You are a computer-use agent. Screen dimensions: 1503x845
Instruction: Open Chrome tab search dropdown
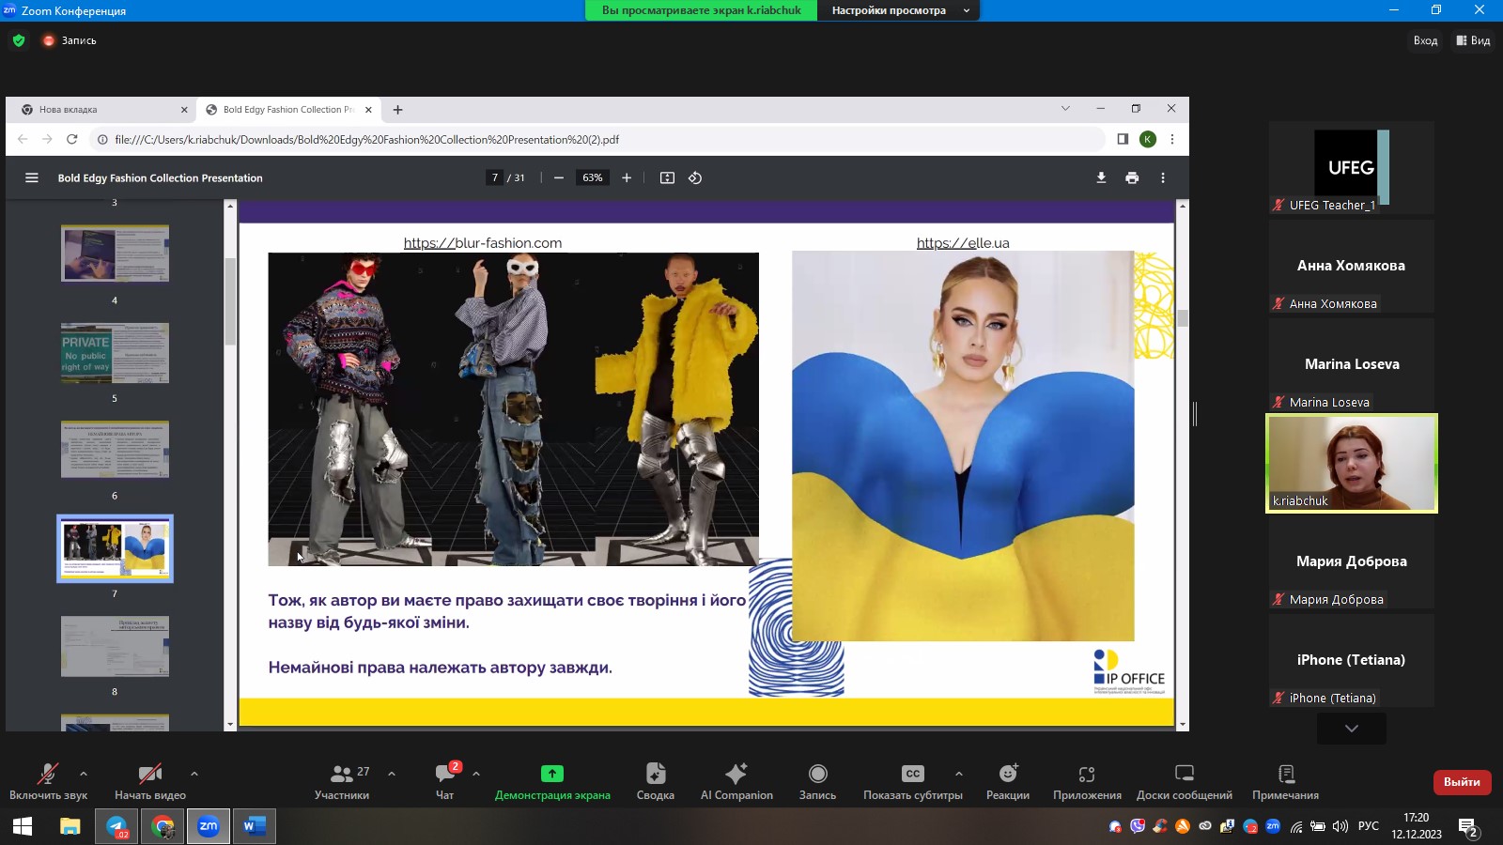tap(1065, 109)
